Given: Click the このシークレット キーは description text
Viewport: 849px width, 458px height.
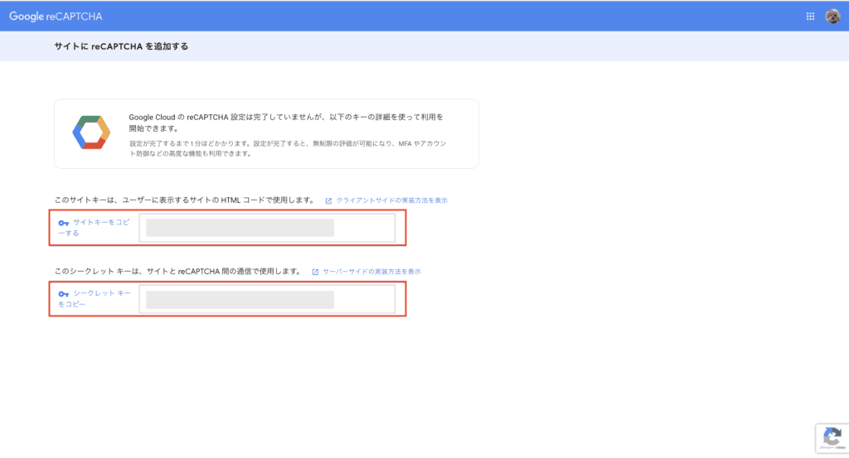Looking at the screenshot, I should 177,272.
